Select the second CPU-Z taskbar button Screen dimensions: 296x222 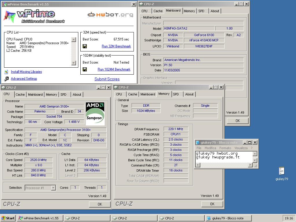pyautogui.click(x=134, y=218)
